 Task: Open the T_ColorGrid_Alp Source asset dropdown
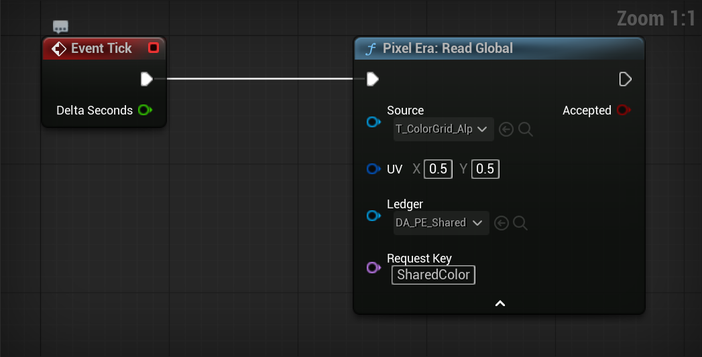pos(444,129)
